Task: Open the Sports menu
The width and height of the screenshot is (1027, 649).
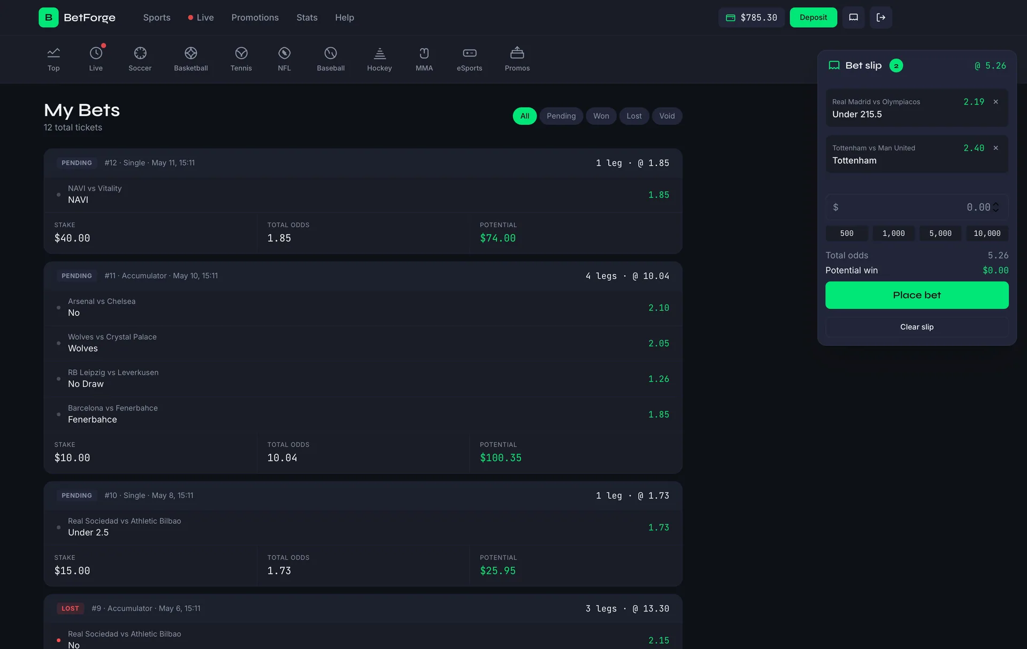Action: [157, 18]
